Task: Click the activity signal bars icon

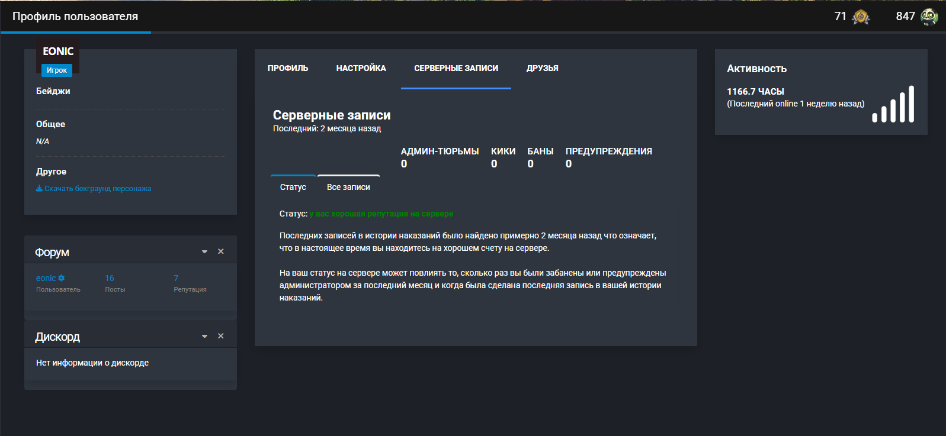Action: (893, 104)
